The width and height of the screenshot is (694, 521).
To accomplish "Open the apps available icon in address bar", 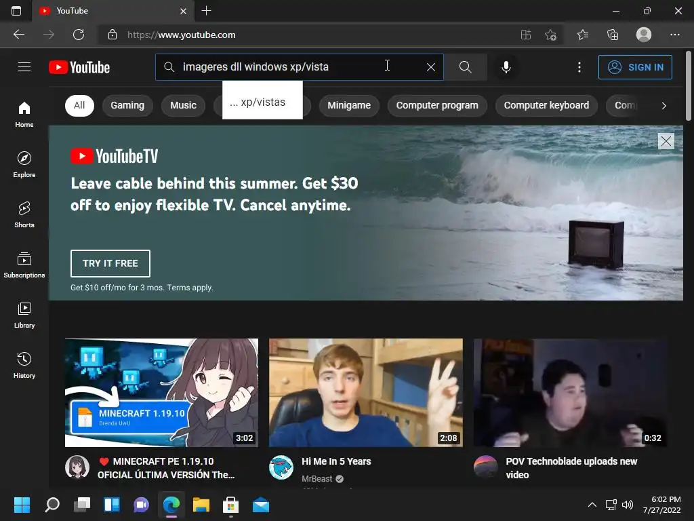I will (525, 35).
